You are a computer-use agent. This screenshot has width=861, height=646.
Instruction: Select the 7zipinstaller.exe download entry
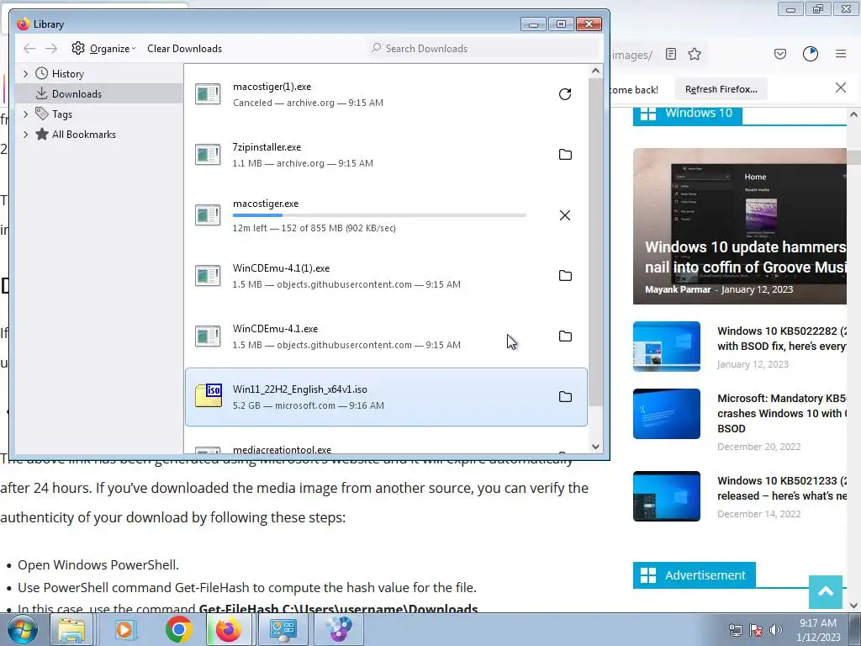click(x=386, y=155)
